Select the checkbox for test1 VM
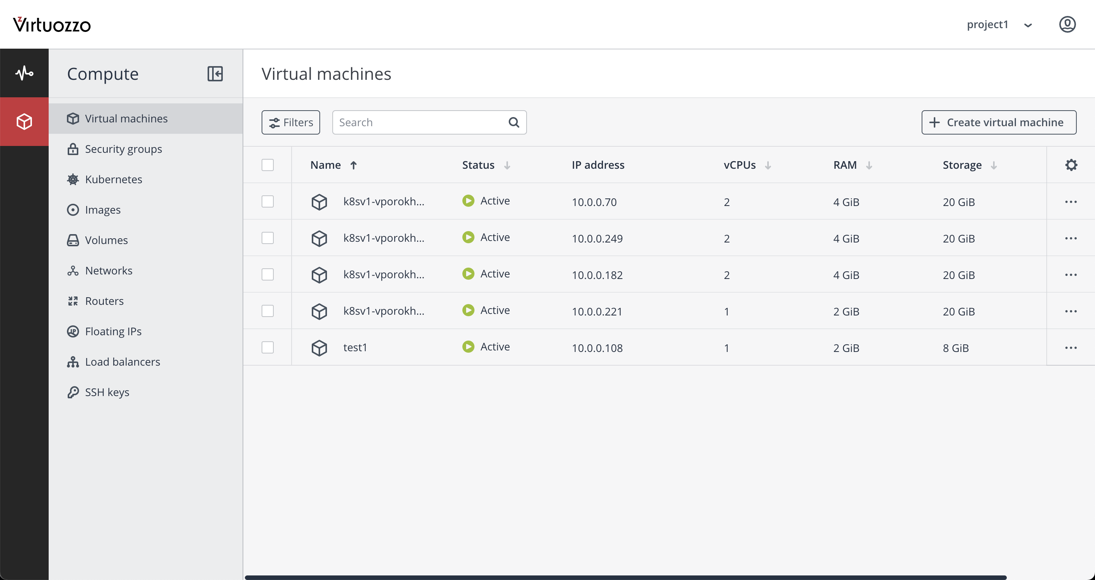The height and width of the screenshot is (580, 1095). (267, 347)
